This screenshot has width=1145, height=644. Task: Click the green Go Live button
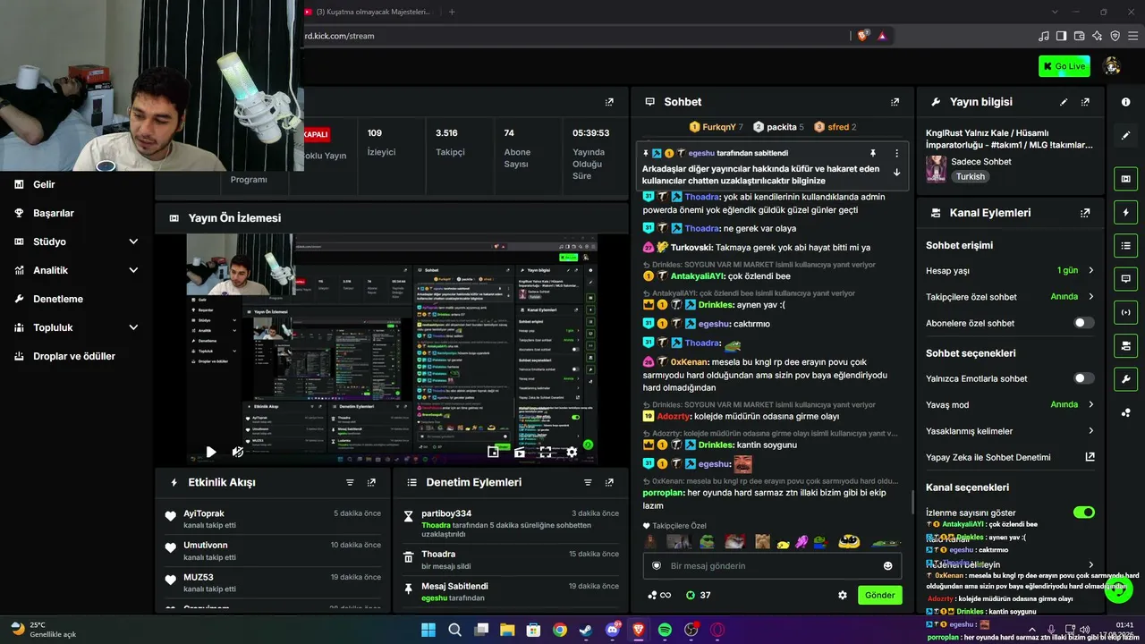[x=1064, y=65]
